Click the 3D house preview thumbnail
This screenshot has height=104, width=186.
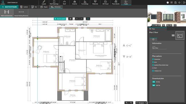pyautogui.click(x=167, y=15)
